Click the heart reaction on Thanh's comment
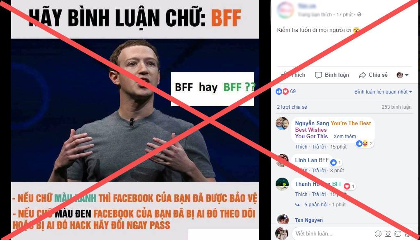The width and height of the screenshot is (420, 240). [x=347, y=186]
